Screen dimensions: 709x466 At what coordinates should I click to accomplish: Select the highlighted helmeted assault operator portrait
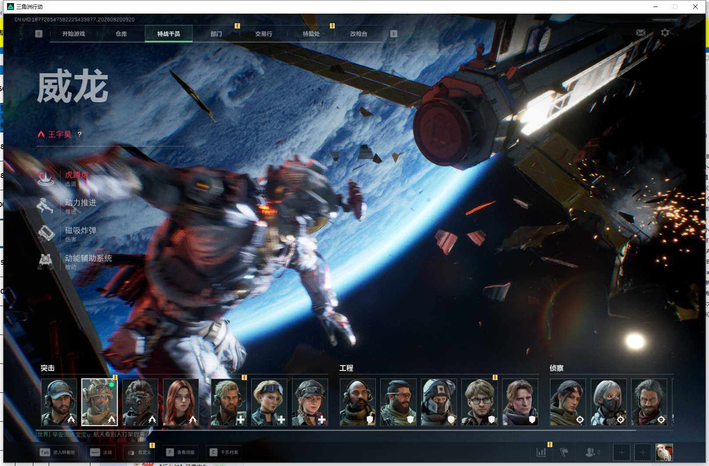tap(100, 402)
